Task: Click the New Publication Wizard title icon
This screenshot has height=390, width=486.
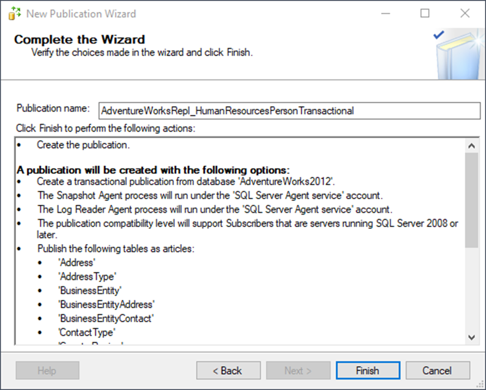Action: (15, 14)
